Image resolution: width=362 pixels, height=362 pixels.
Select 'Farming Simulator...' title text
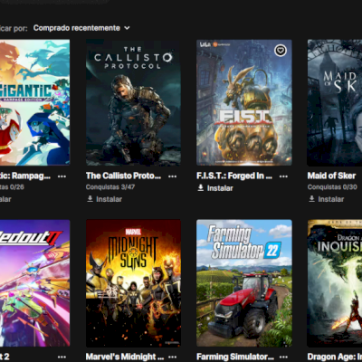click(x=235, y=357)
